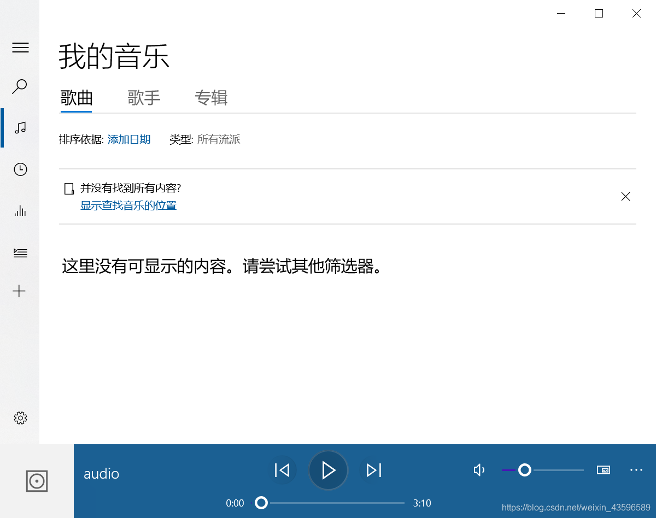This screenshot has height=518, width=656.
Task: Open Now Playing equalizer bars icon
Action: (x=20, y=211)
